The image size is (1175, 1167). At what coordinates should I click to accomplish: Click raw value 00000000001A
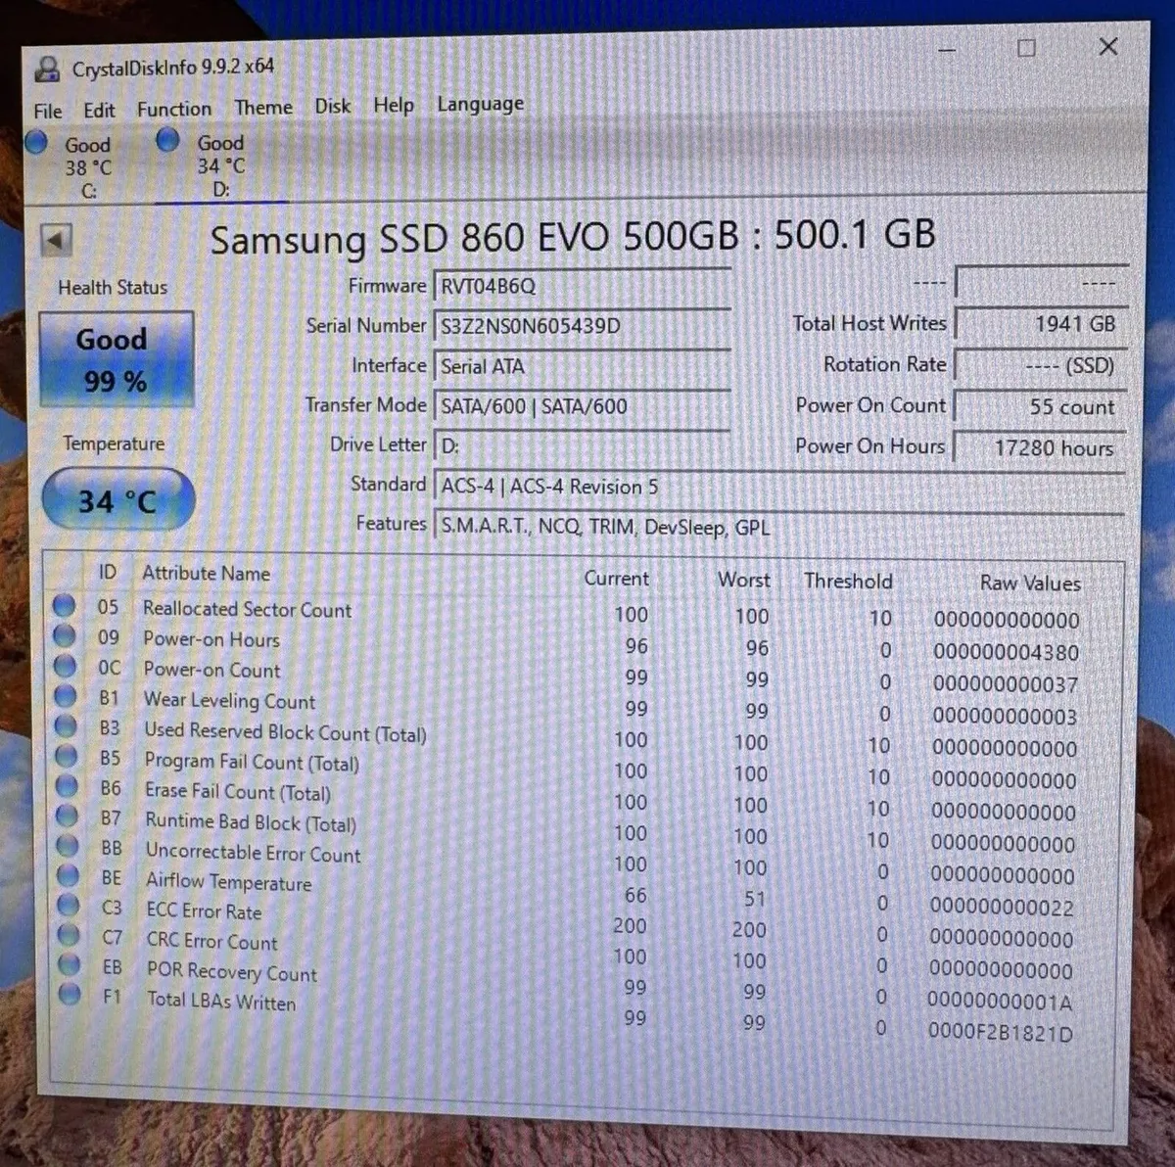[1000, 1002]
